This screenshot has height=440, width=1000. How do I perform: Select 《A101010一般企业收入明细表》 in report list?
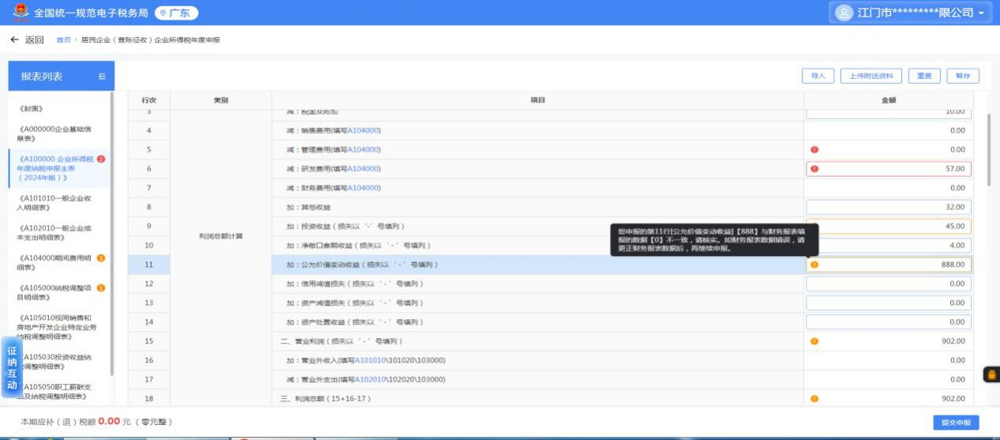[55, 203]
